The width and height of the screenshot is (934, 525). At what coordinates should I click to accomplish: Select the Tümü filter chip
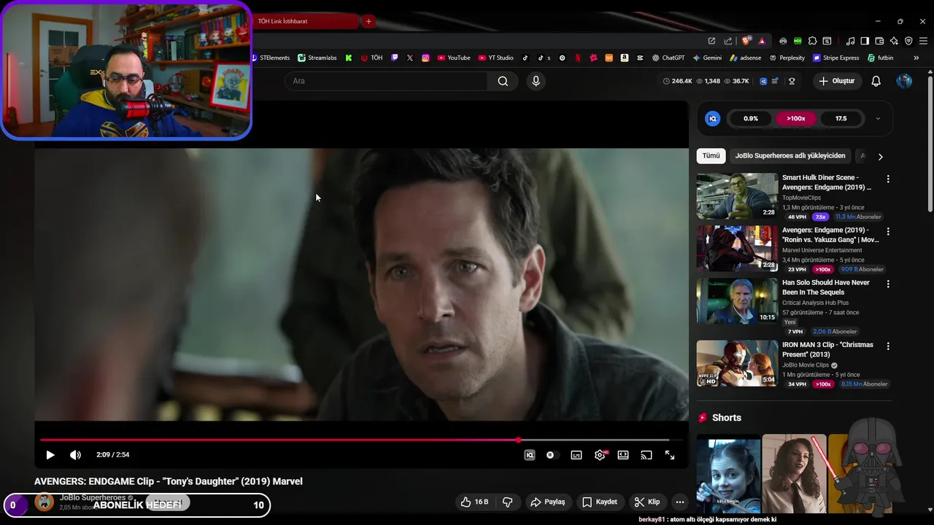[x=711, y=155]
